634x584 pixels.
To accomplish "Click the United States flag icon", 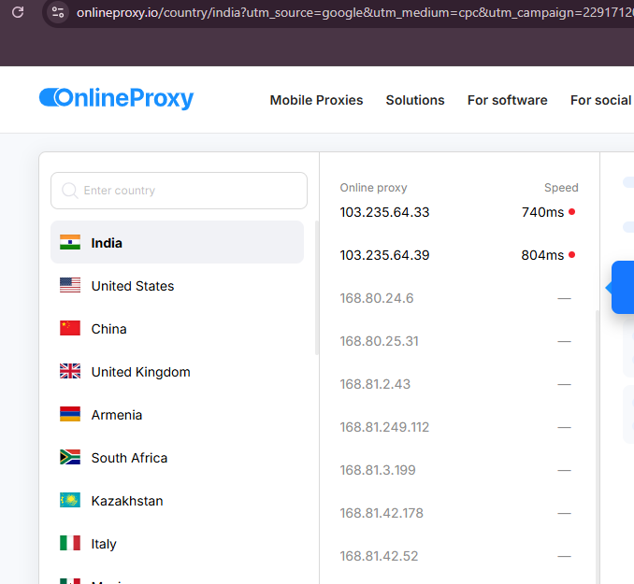I will (x=70, y=286).
